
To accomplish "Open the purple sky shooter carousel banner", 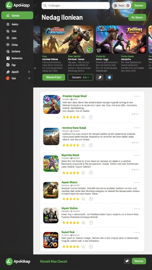I will point(121,40).
